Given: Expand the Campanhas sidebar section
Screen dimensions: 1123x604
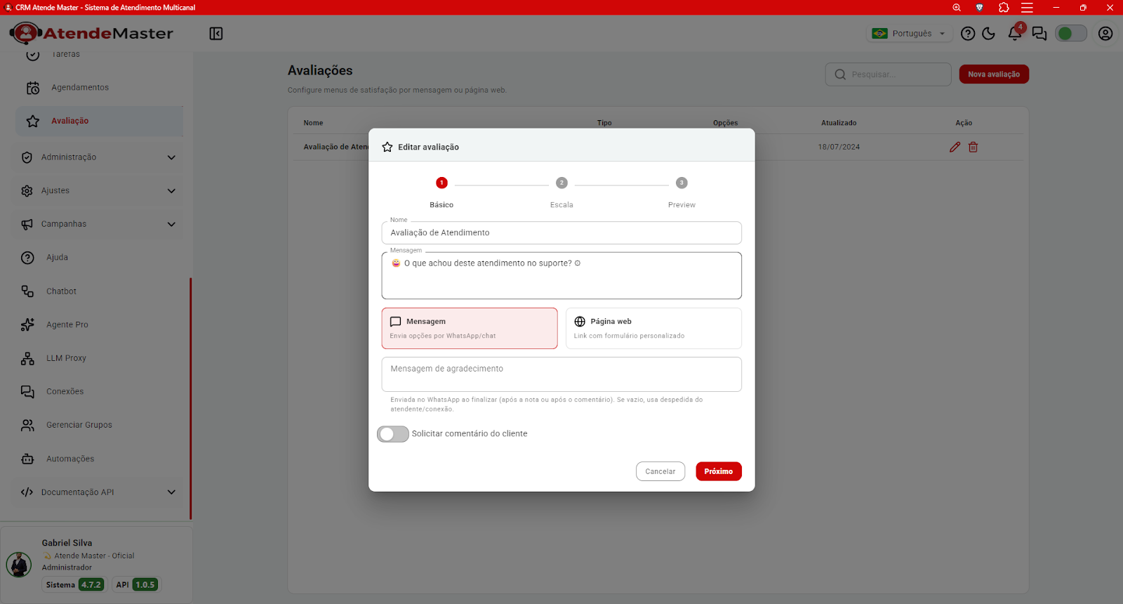Looking at the screenshot, I should coord(98,224).
